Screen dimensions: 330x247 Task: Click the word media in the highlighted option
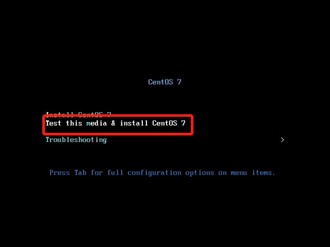pos(97,123)
